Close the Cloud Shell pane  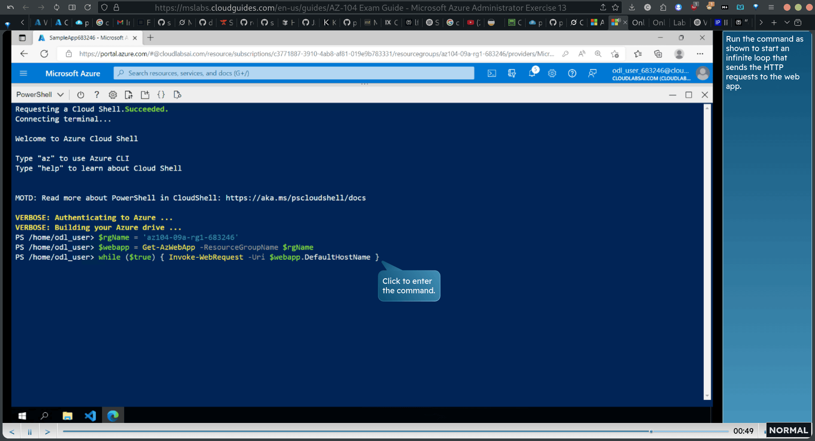705,94
